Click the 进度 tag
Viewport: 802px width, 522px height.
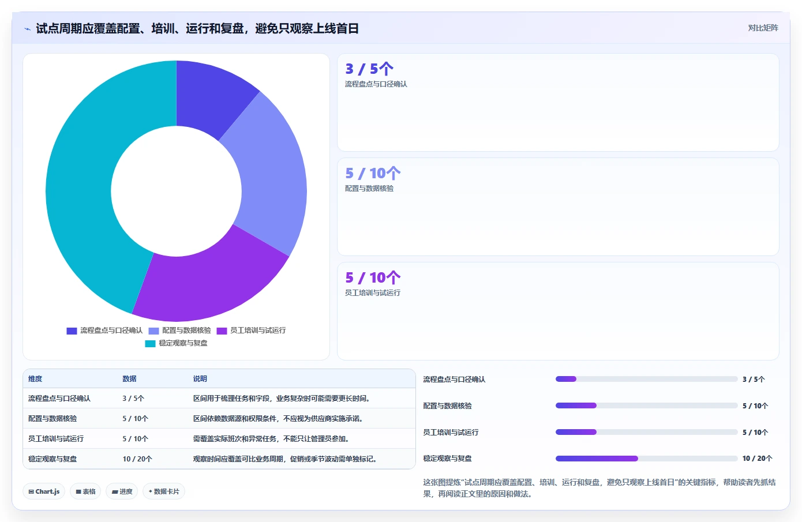[122, 491]
